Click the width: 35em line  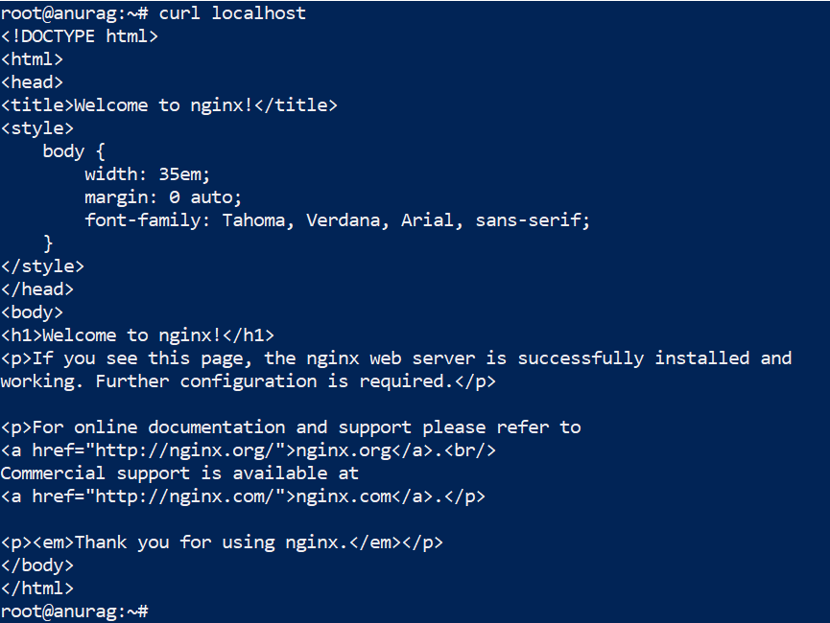point(147,174)
